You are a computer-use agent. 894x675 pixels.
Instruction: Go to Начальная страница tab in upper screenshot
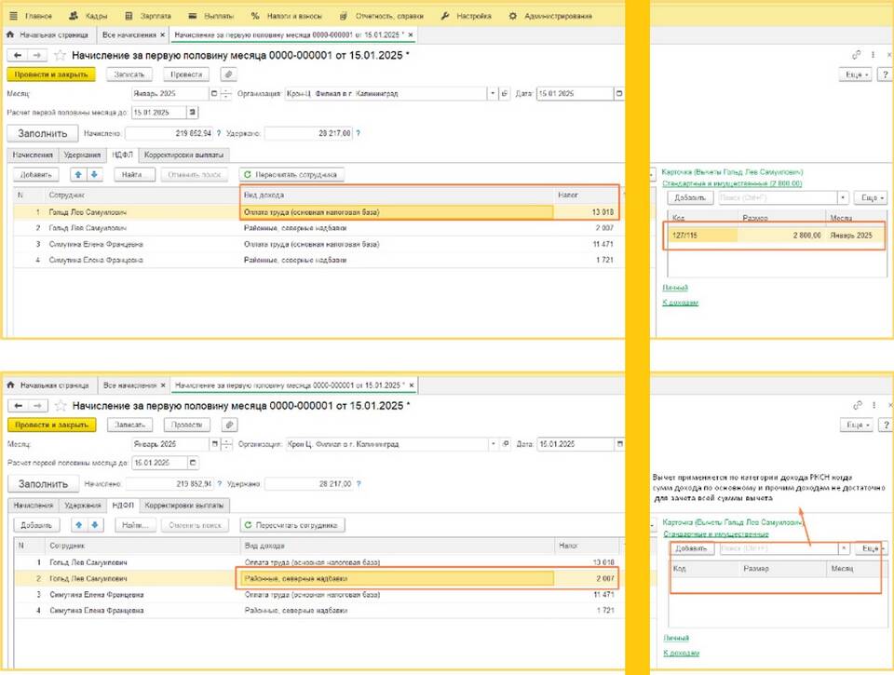pyautogui.click(x=47, y=34)
